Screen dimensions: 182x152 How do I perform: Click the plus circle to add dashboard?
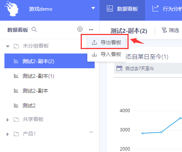[80, 29]
